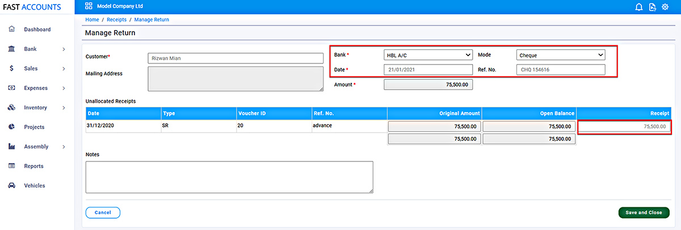The image size is (681, 230).
Task: Click the Manage Return breadcrumb link
Action: click(x=152, y=20)
